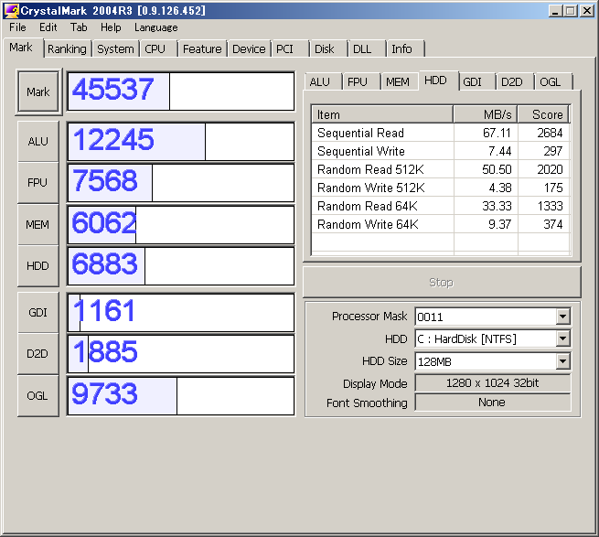
Task: Click the MEM benchmark button
Action: click(x=37, y=225)
